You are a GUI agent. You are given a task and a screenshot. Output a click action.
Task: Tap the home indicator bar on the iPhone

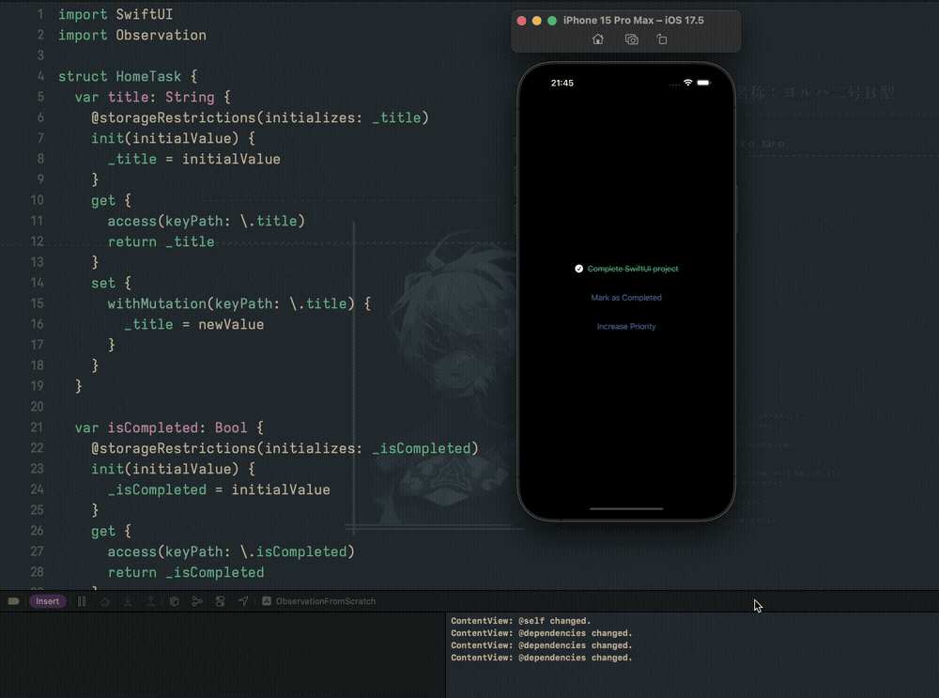coord(625,508)
